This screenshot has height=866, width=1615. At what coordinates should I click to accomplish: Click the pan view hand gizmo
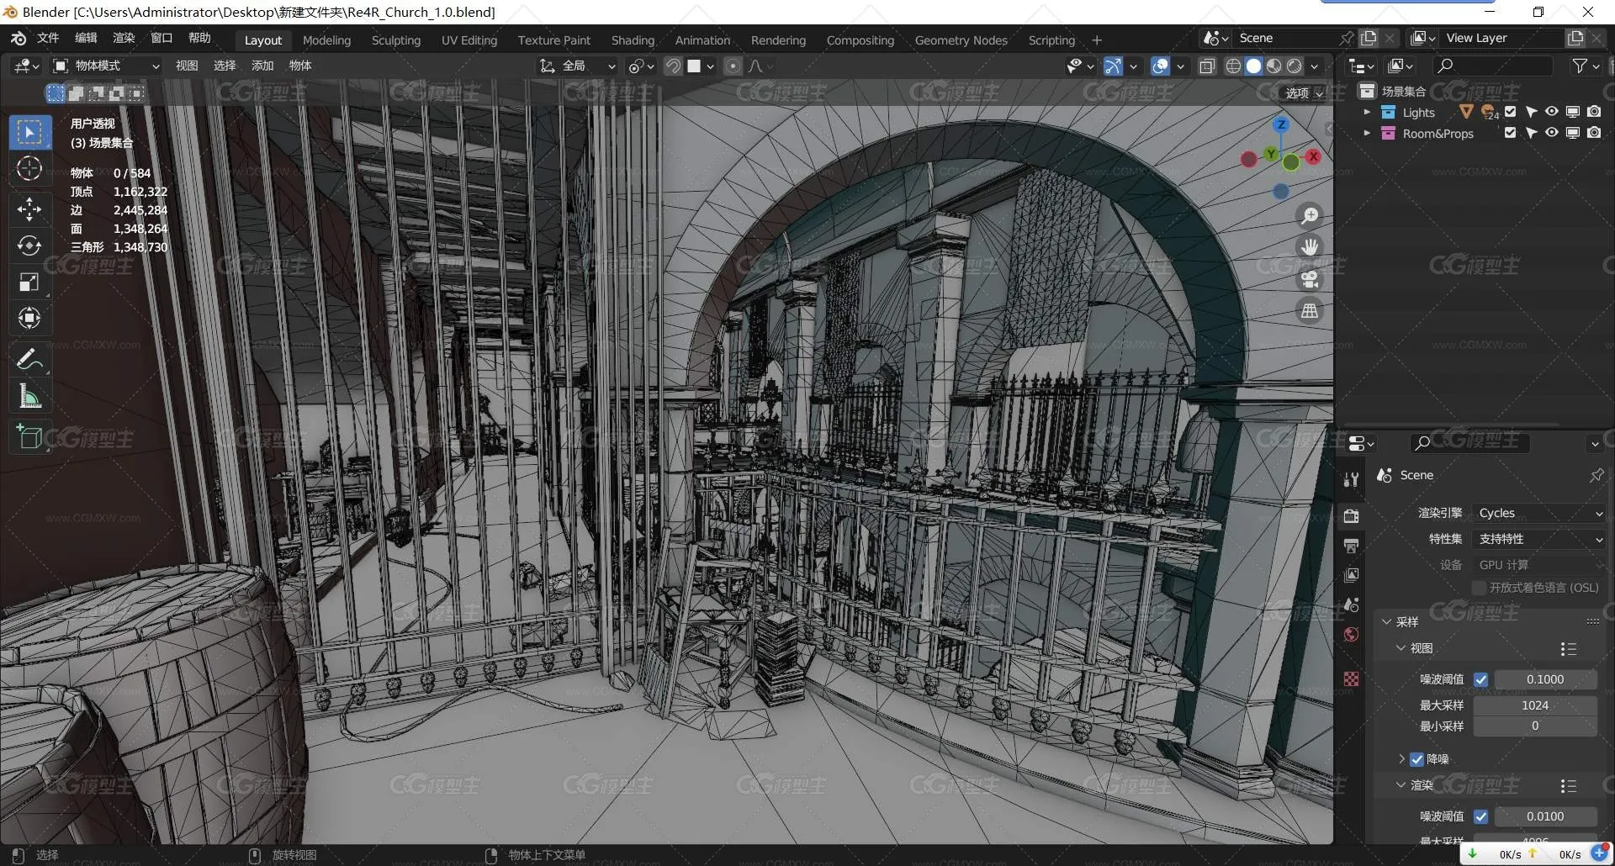[1310, 247]
